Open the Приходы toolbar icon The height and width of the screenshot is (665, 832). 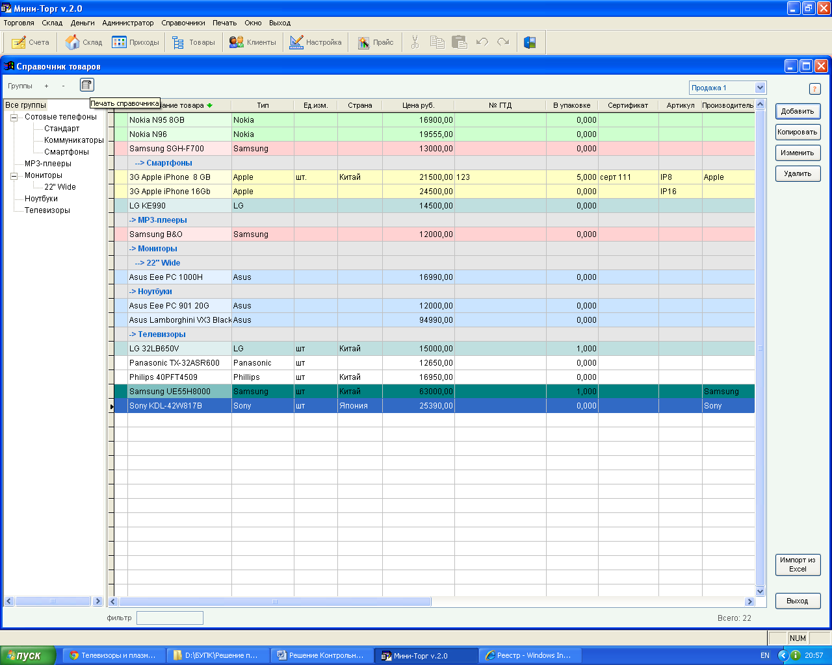(135, 42)
